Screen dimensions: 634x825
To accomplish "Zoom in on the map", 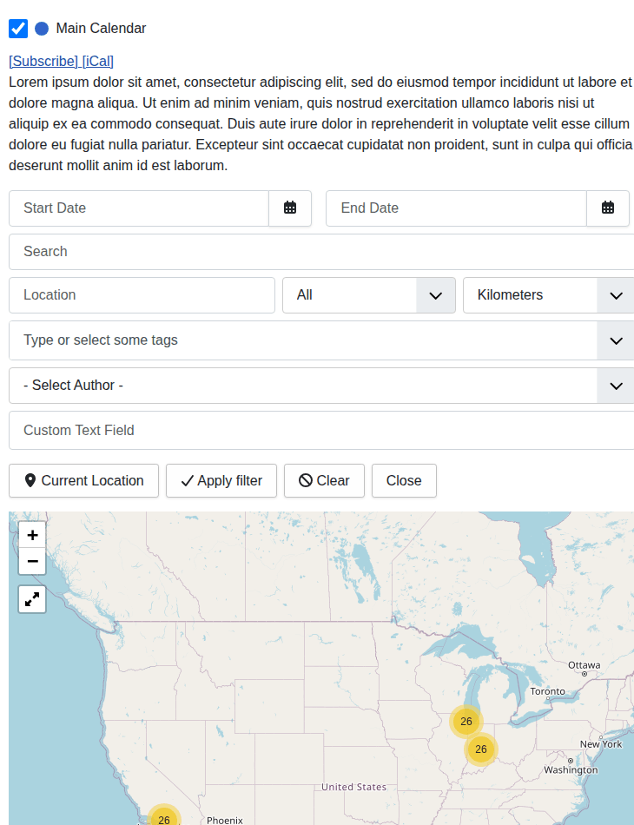I will tap(32, 536).
